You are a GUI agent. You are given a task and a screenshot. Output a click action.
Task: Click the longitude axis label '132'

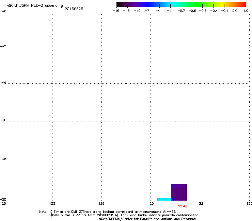(x=200, y=204)
